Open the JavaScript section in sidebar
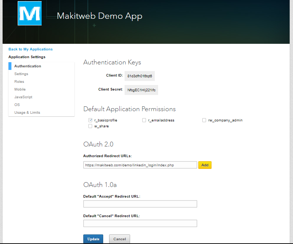 tap(23, 97)
